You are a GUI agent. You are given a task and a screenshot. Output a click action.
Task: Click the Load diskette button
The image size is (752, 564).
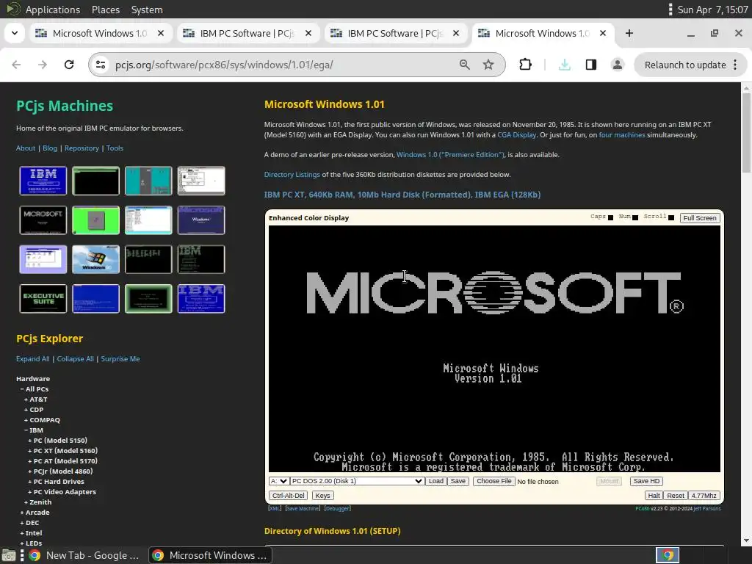coord(436,481)
